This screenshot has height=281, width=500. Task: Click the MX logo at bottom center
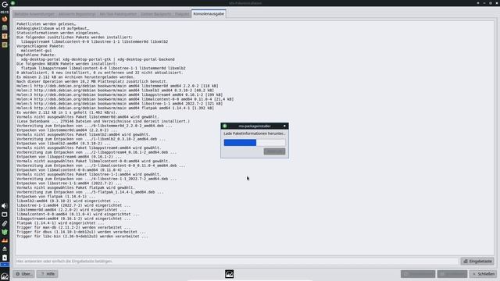(x=229, y=274)
